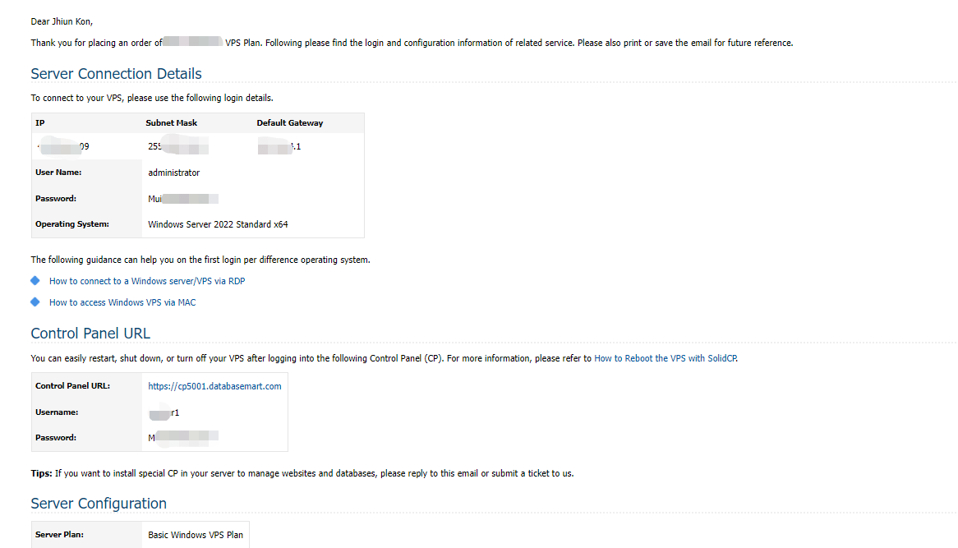The height and width of the screenshot is (548, 958).
Task: Click the Default Gateway column header
Action: point(290,123)
